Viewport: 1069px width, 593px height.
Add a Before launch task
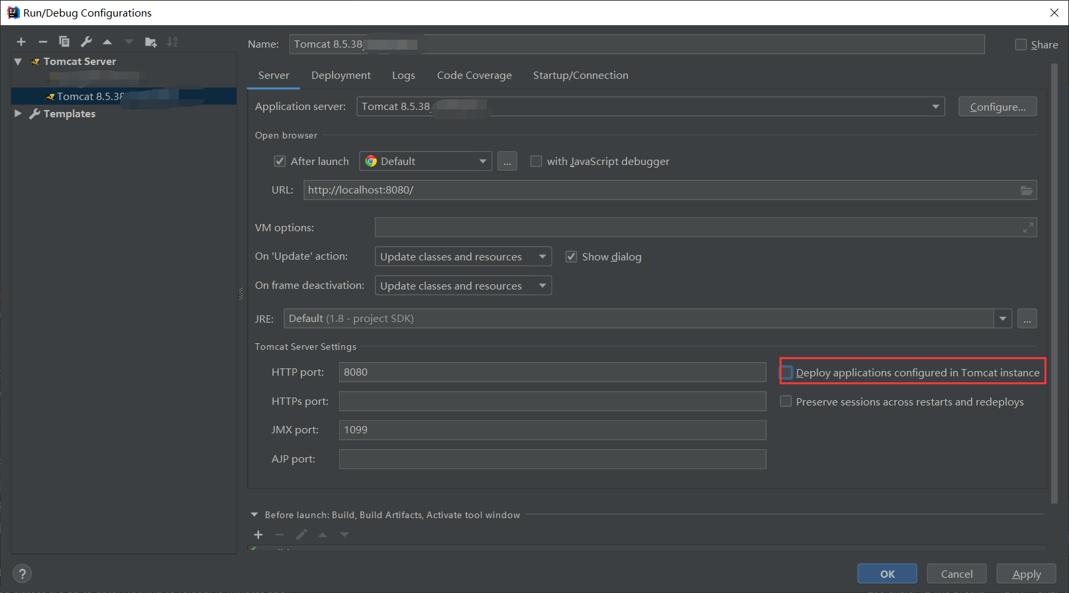258,535
